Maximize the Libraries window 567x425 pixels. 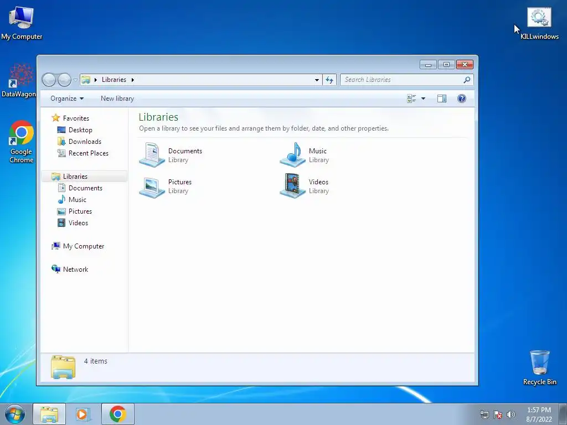(446, 65)
